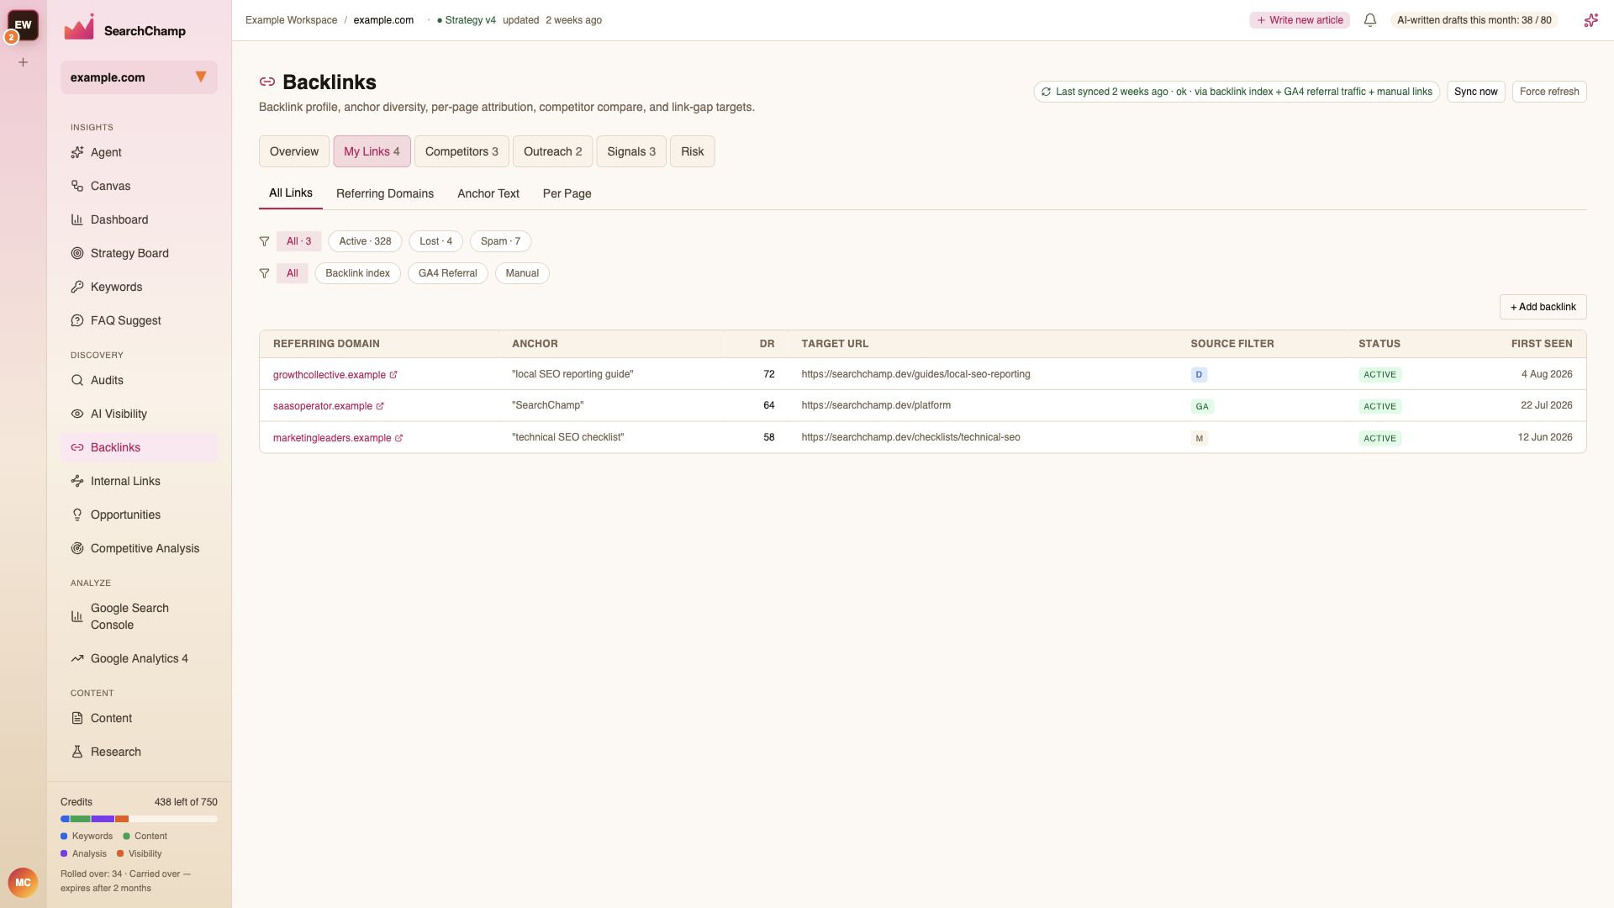This screenshot has height=908, width=1614.
Task: Filter source by Manual
Action: (522, 273)
